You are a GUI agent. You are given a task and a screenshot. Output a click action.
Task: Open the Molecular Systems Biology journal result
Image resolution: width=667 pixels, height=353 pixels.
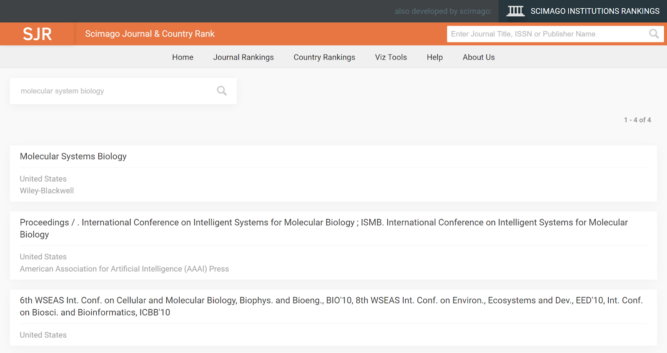tap(73, 156)
